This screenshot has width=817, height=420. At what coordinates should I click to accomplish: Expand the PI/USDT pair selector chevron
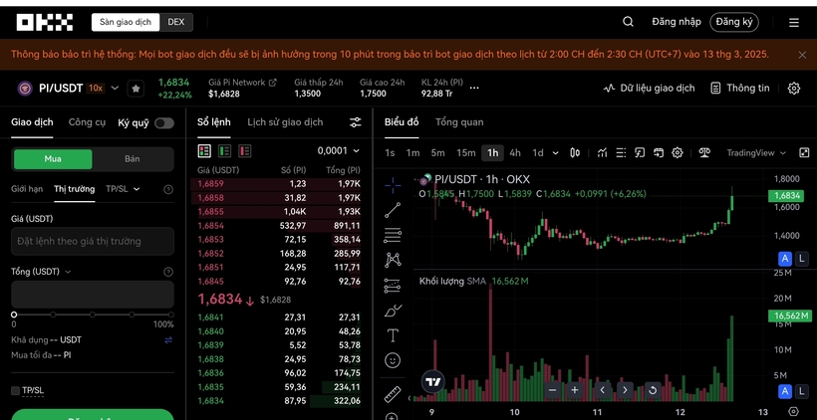click(x=116, y=88)
